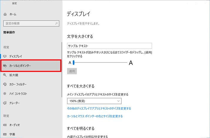Open ハイ コントラスト settings

pyautogui.click(x=31, y=94)
